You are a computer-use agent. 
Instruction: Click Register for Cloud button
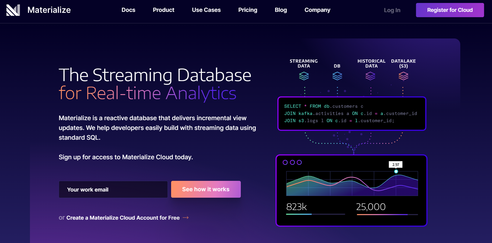(450, 10)
